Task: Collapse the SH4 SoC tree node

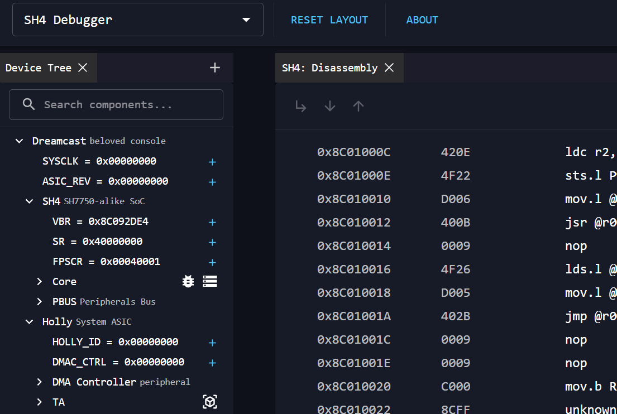Action: click(30, 201)
